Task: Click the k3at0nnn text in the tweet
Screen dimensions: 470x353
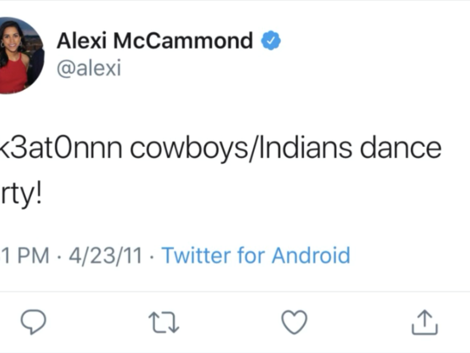Action: (60, 149)
